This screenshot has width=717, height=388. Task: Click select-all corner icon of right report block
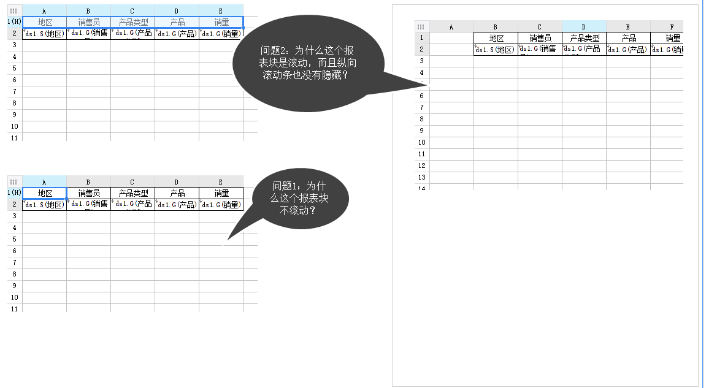coord(421,27)
